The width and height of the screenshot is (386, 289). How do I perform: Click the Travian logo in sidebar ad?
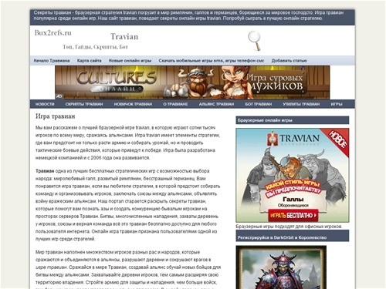click(x=293, y=139)
